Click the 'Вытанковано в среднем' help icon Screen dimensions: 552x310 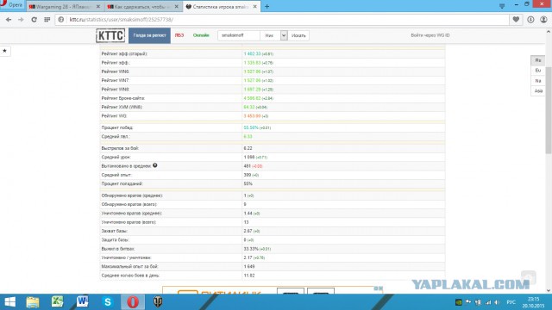pyautogui.click(x=155, y=165)
